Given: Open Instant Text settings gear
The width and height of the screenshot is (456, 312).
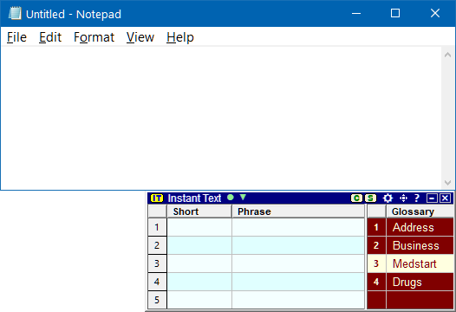Looking at the screenshot, I should click(388, 198).
